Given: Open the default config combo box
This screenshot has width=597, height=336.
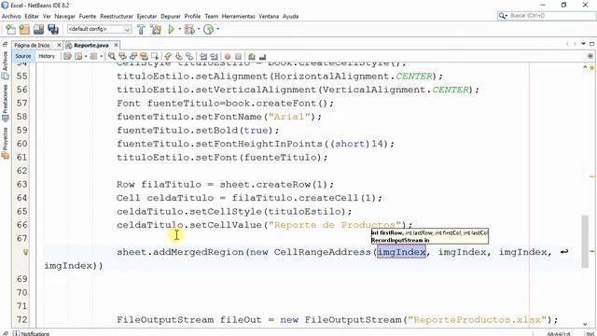Looking at the screenshot, I should click(x=99, y=29).
